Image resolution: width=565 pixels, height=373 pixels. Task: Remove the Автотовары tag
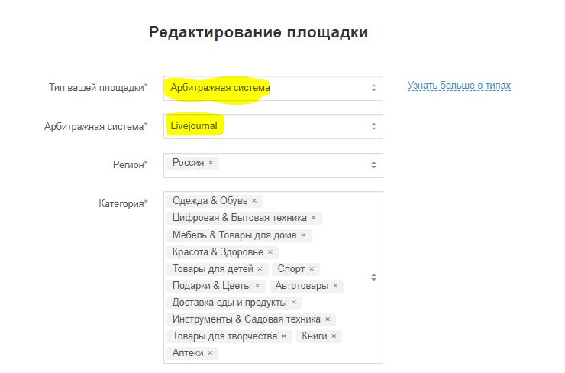coord(335,285)
